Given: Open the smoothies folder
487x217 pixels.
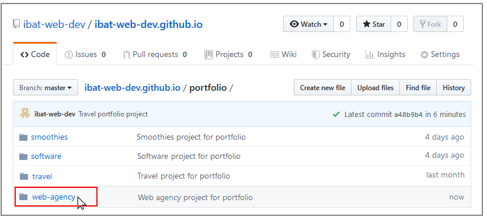Looking at the screenshot, I should coord(50,137).
